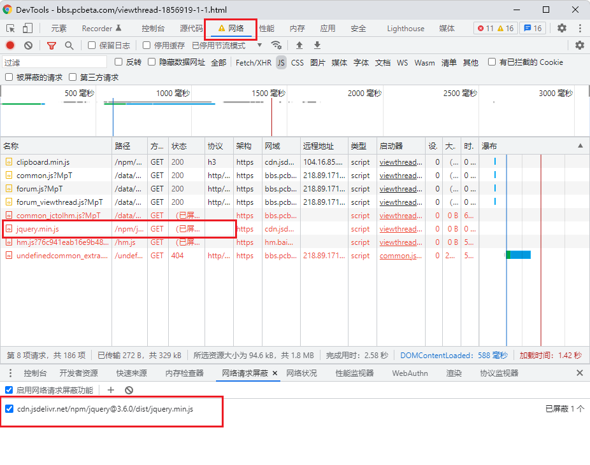590x465 pixels.
Task: Check the blocked requests checkbox
Action: 9,77
